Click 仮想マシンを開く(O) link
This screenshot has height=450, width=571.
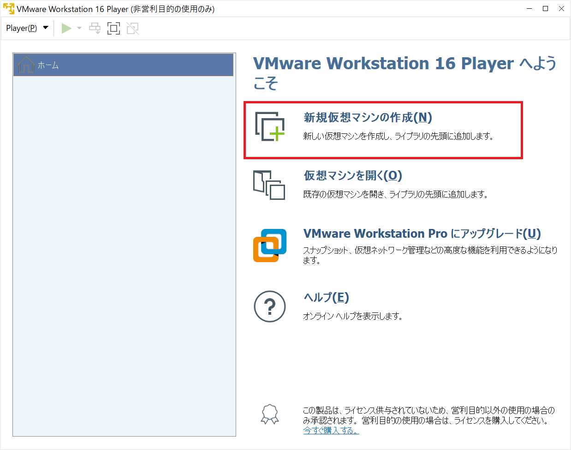[x=353, y=176]
